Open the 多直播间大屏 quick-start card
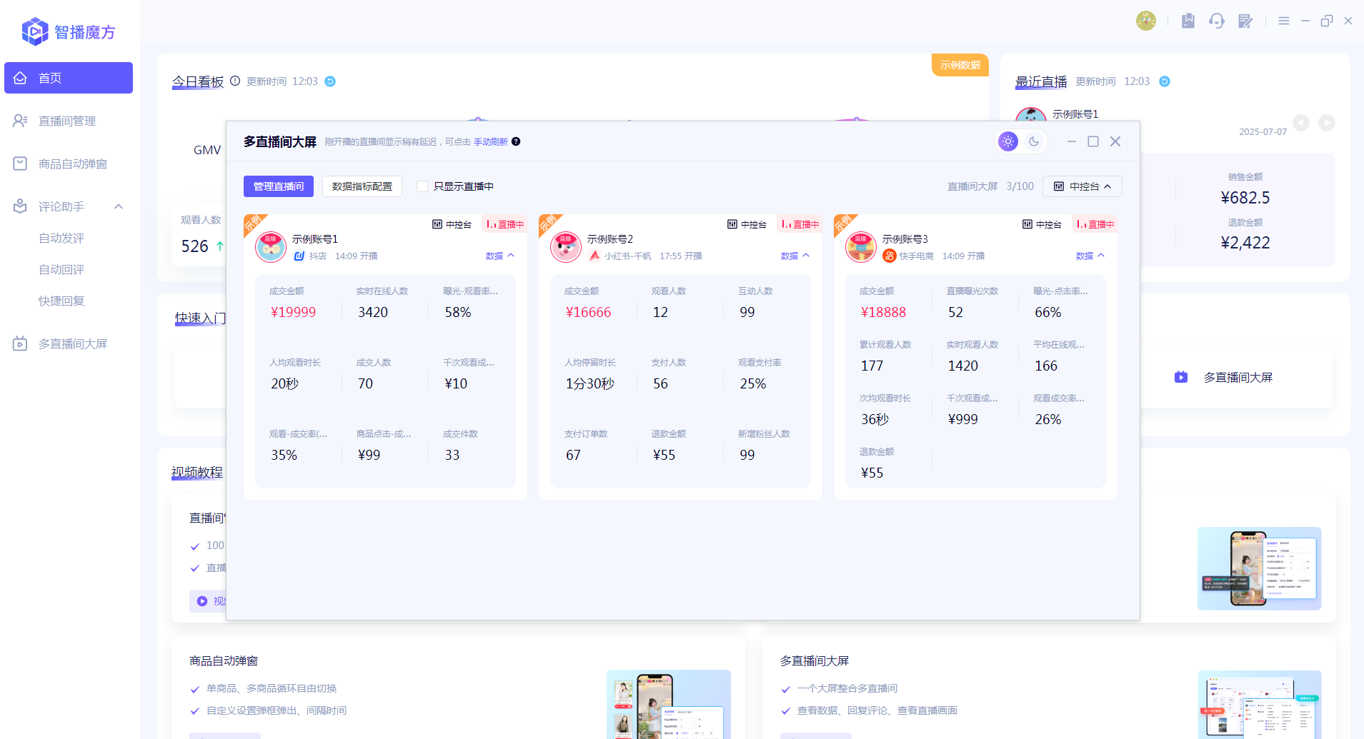Image resolution: width=1364 pixels, height=739 pixels. [x=1238, y=377]
